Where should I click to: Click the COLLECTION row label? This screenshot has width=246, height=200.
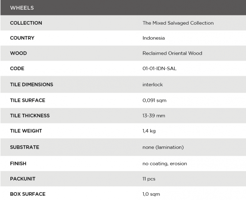(x=26, y=23)
